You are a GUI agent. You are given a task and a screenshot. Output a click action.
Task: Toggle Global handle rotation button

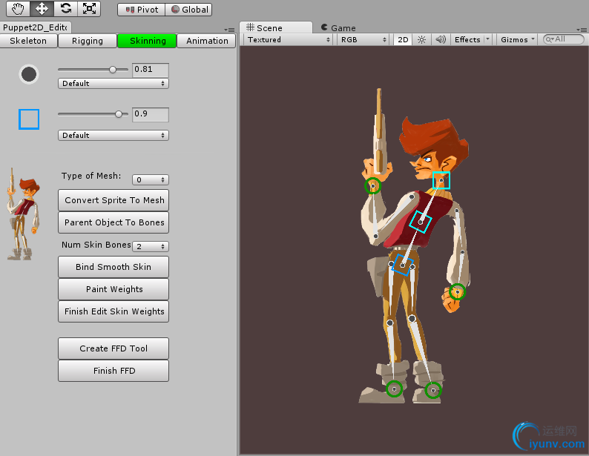[188, 10]
